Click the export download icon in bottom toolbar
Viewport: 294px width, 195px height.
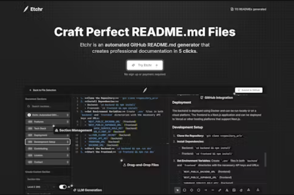click(x=258, y=190)
